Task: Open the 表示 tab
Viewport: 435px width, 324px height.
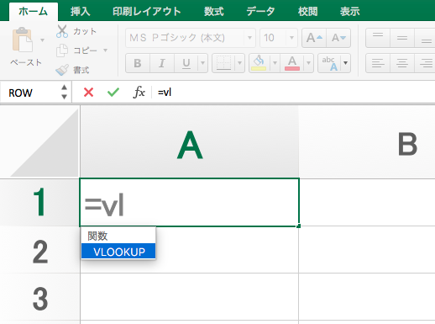Action: (x=349, y=12)
